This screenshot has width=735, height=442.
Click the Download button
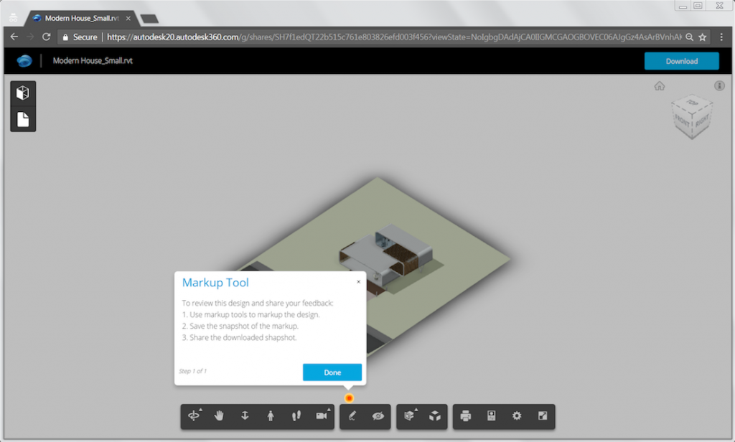point(682,61)
